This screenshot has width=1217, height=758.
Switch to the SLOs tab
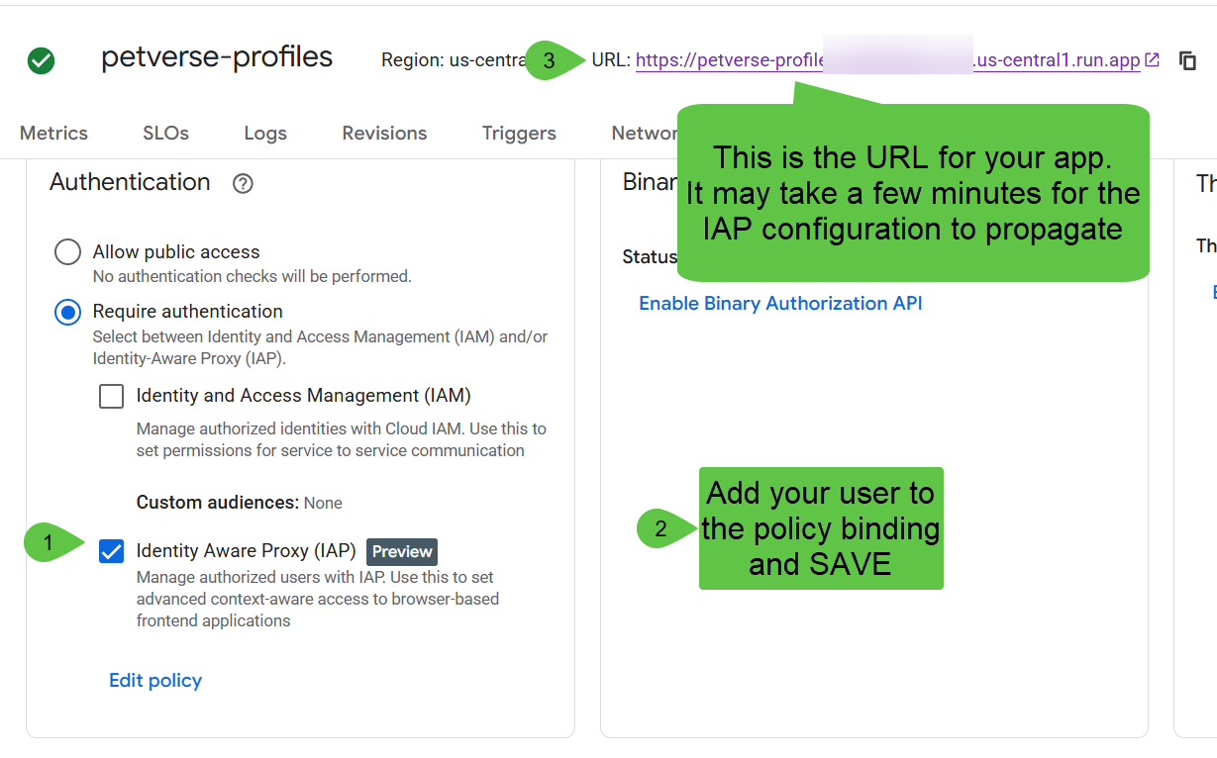pyautogui.click(x=165, y=133)
